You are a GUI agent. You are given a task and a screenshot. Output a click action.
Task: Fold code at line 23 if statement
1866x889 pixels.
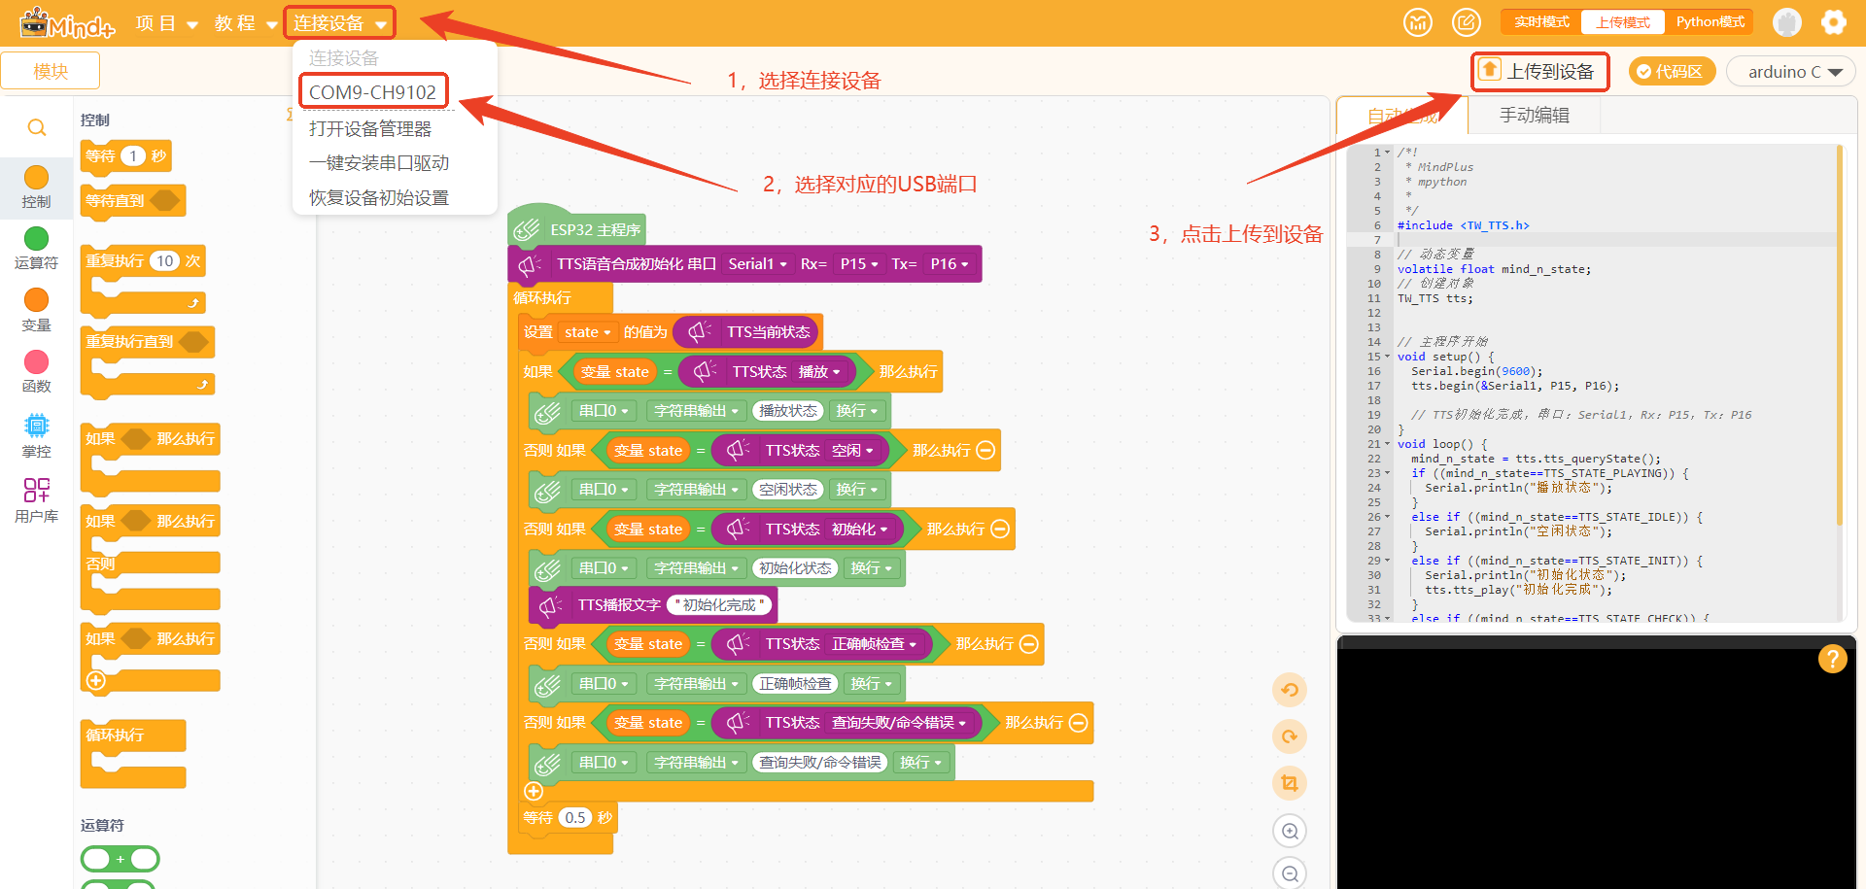coord(1388,473)
